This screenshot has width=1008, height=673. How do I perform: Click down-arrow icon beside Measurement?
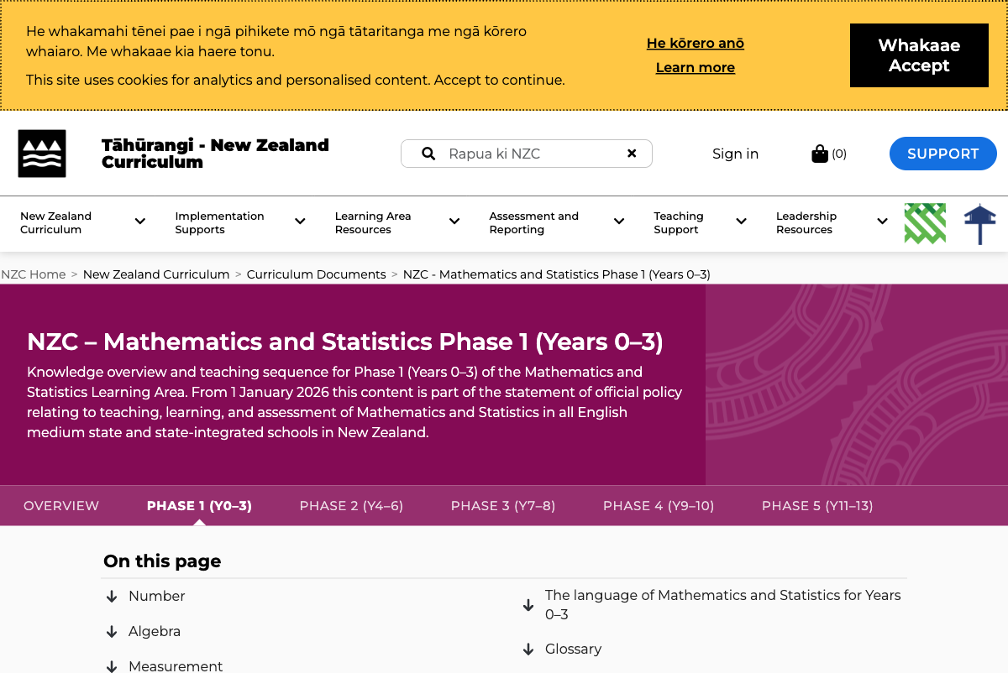pyautogui.click(x=111, y=666)
